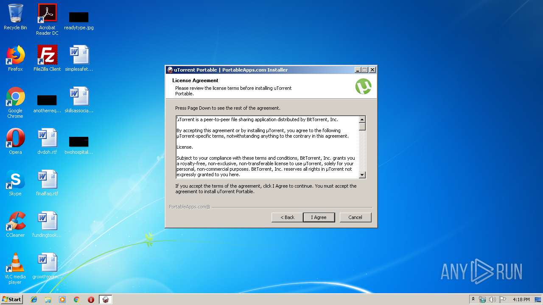Open Internet Explorer from taskbar
The height and width of the screenshot is (305, 543).
tap(34, 299)
